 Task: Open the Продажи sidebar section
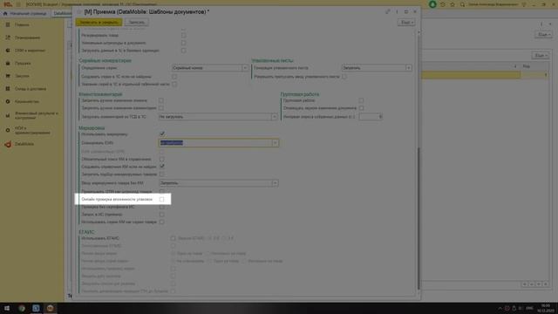point(23,64)
